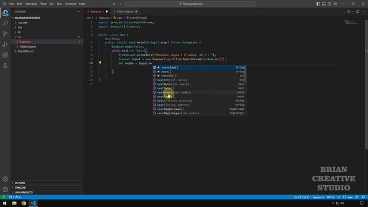Viewport: 368px width, 207px height.
Task: Open the Go menu
Action: pyautogui.click(x=51, y=4)
